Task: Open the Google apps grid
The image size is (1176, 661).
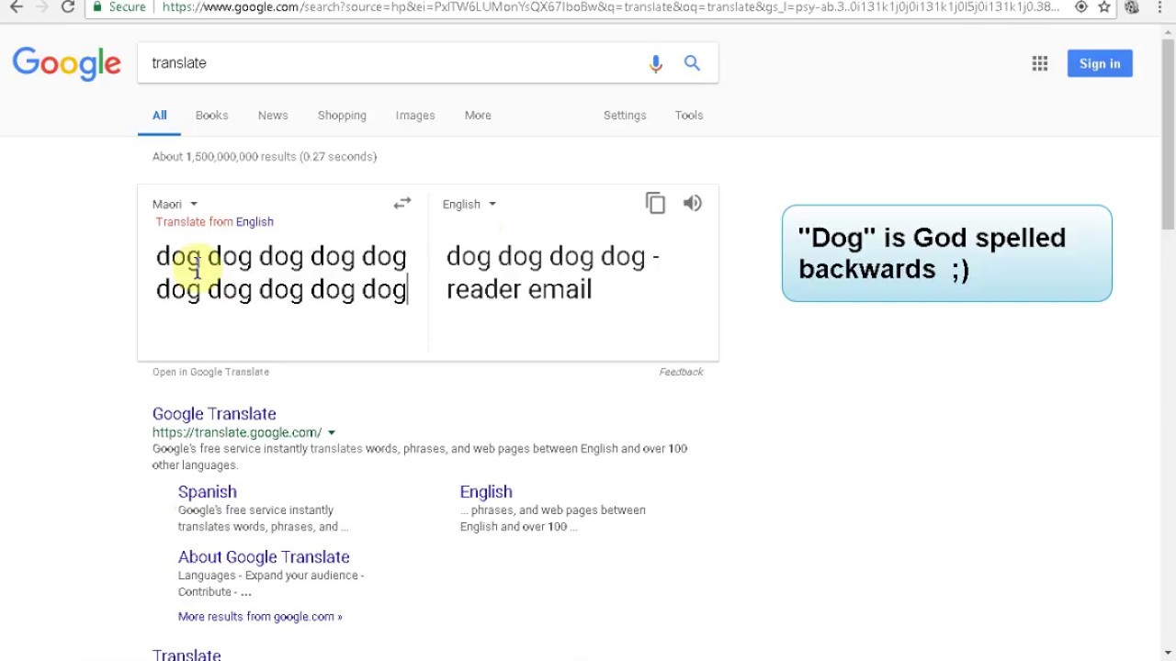Action: pos(1040,63)
